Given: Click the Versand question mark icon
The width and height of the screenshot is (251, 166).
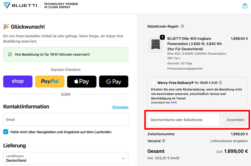Looking at the screenshot, I should [x=164, y=141].
